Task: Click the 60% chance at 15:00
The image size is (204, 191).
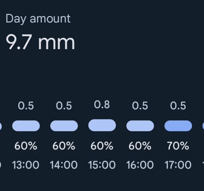Action: click(102, 146)
